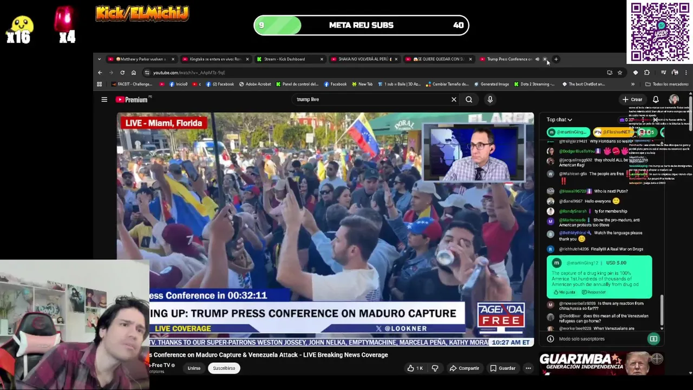The height and width of the screenshot is (390, 693).
Task: Share the video with Compartir
Action: (x=464, y=368)
